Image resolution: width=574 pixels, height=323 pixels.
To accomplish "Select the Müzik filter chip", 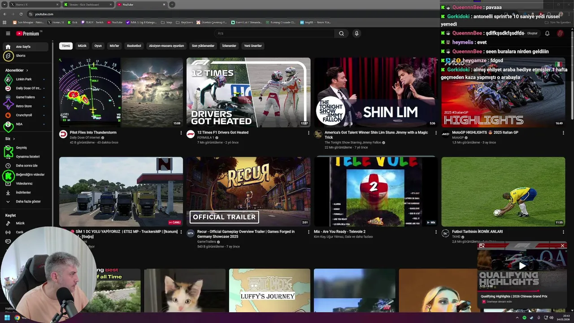I will [x=82, y=46].
